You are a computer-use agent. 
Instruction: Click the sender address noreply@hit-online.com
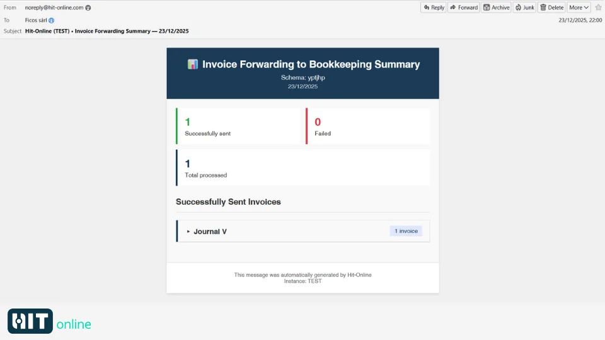click(x=54, y=8)
